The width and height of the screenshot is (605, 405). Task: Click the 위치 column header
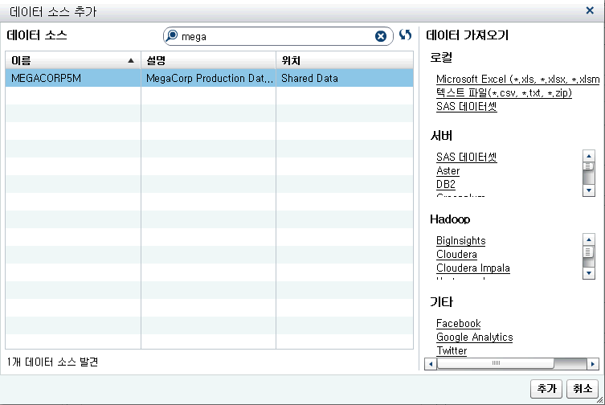click(344, 60)
